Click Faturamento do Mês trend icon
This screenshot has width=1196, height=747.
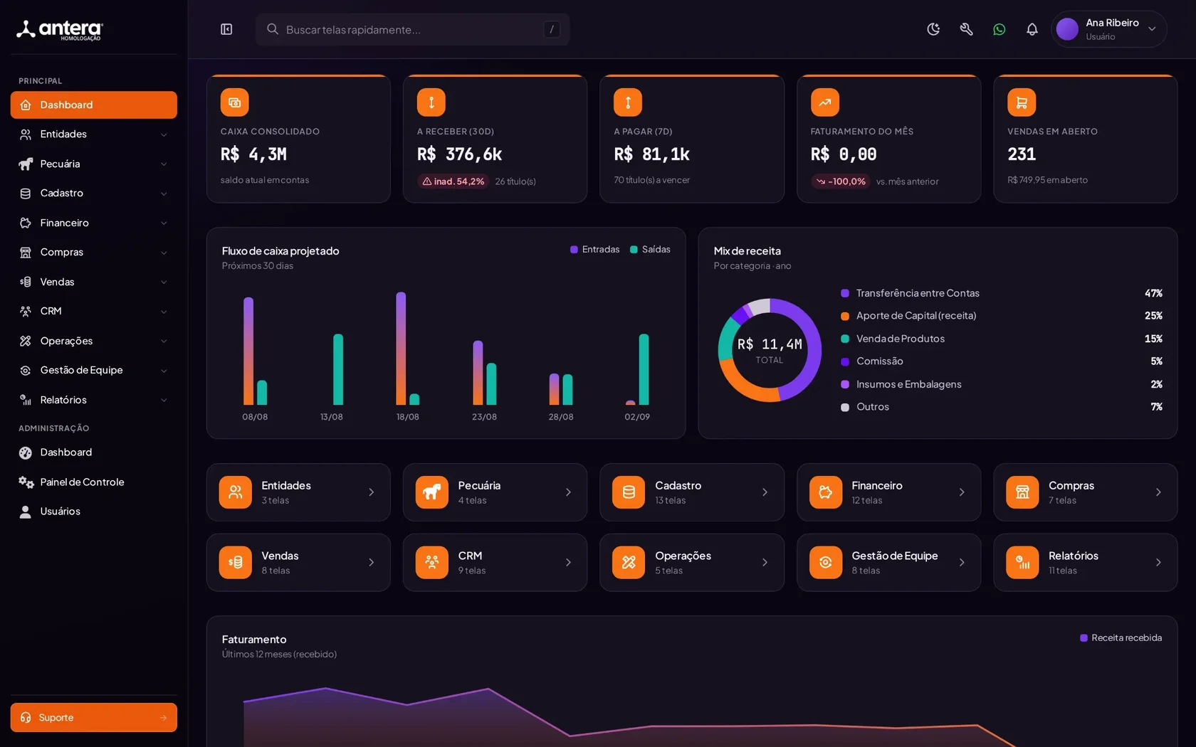825,102
